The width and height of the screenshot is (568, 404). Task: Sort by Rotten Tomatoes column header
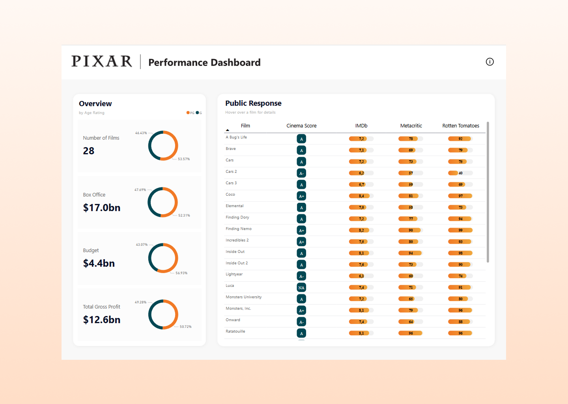461,126
